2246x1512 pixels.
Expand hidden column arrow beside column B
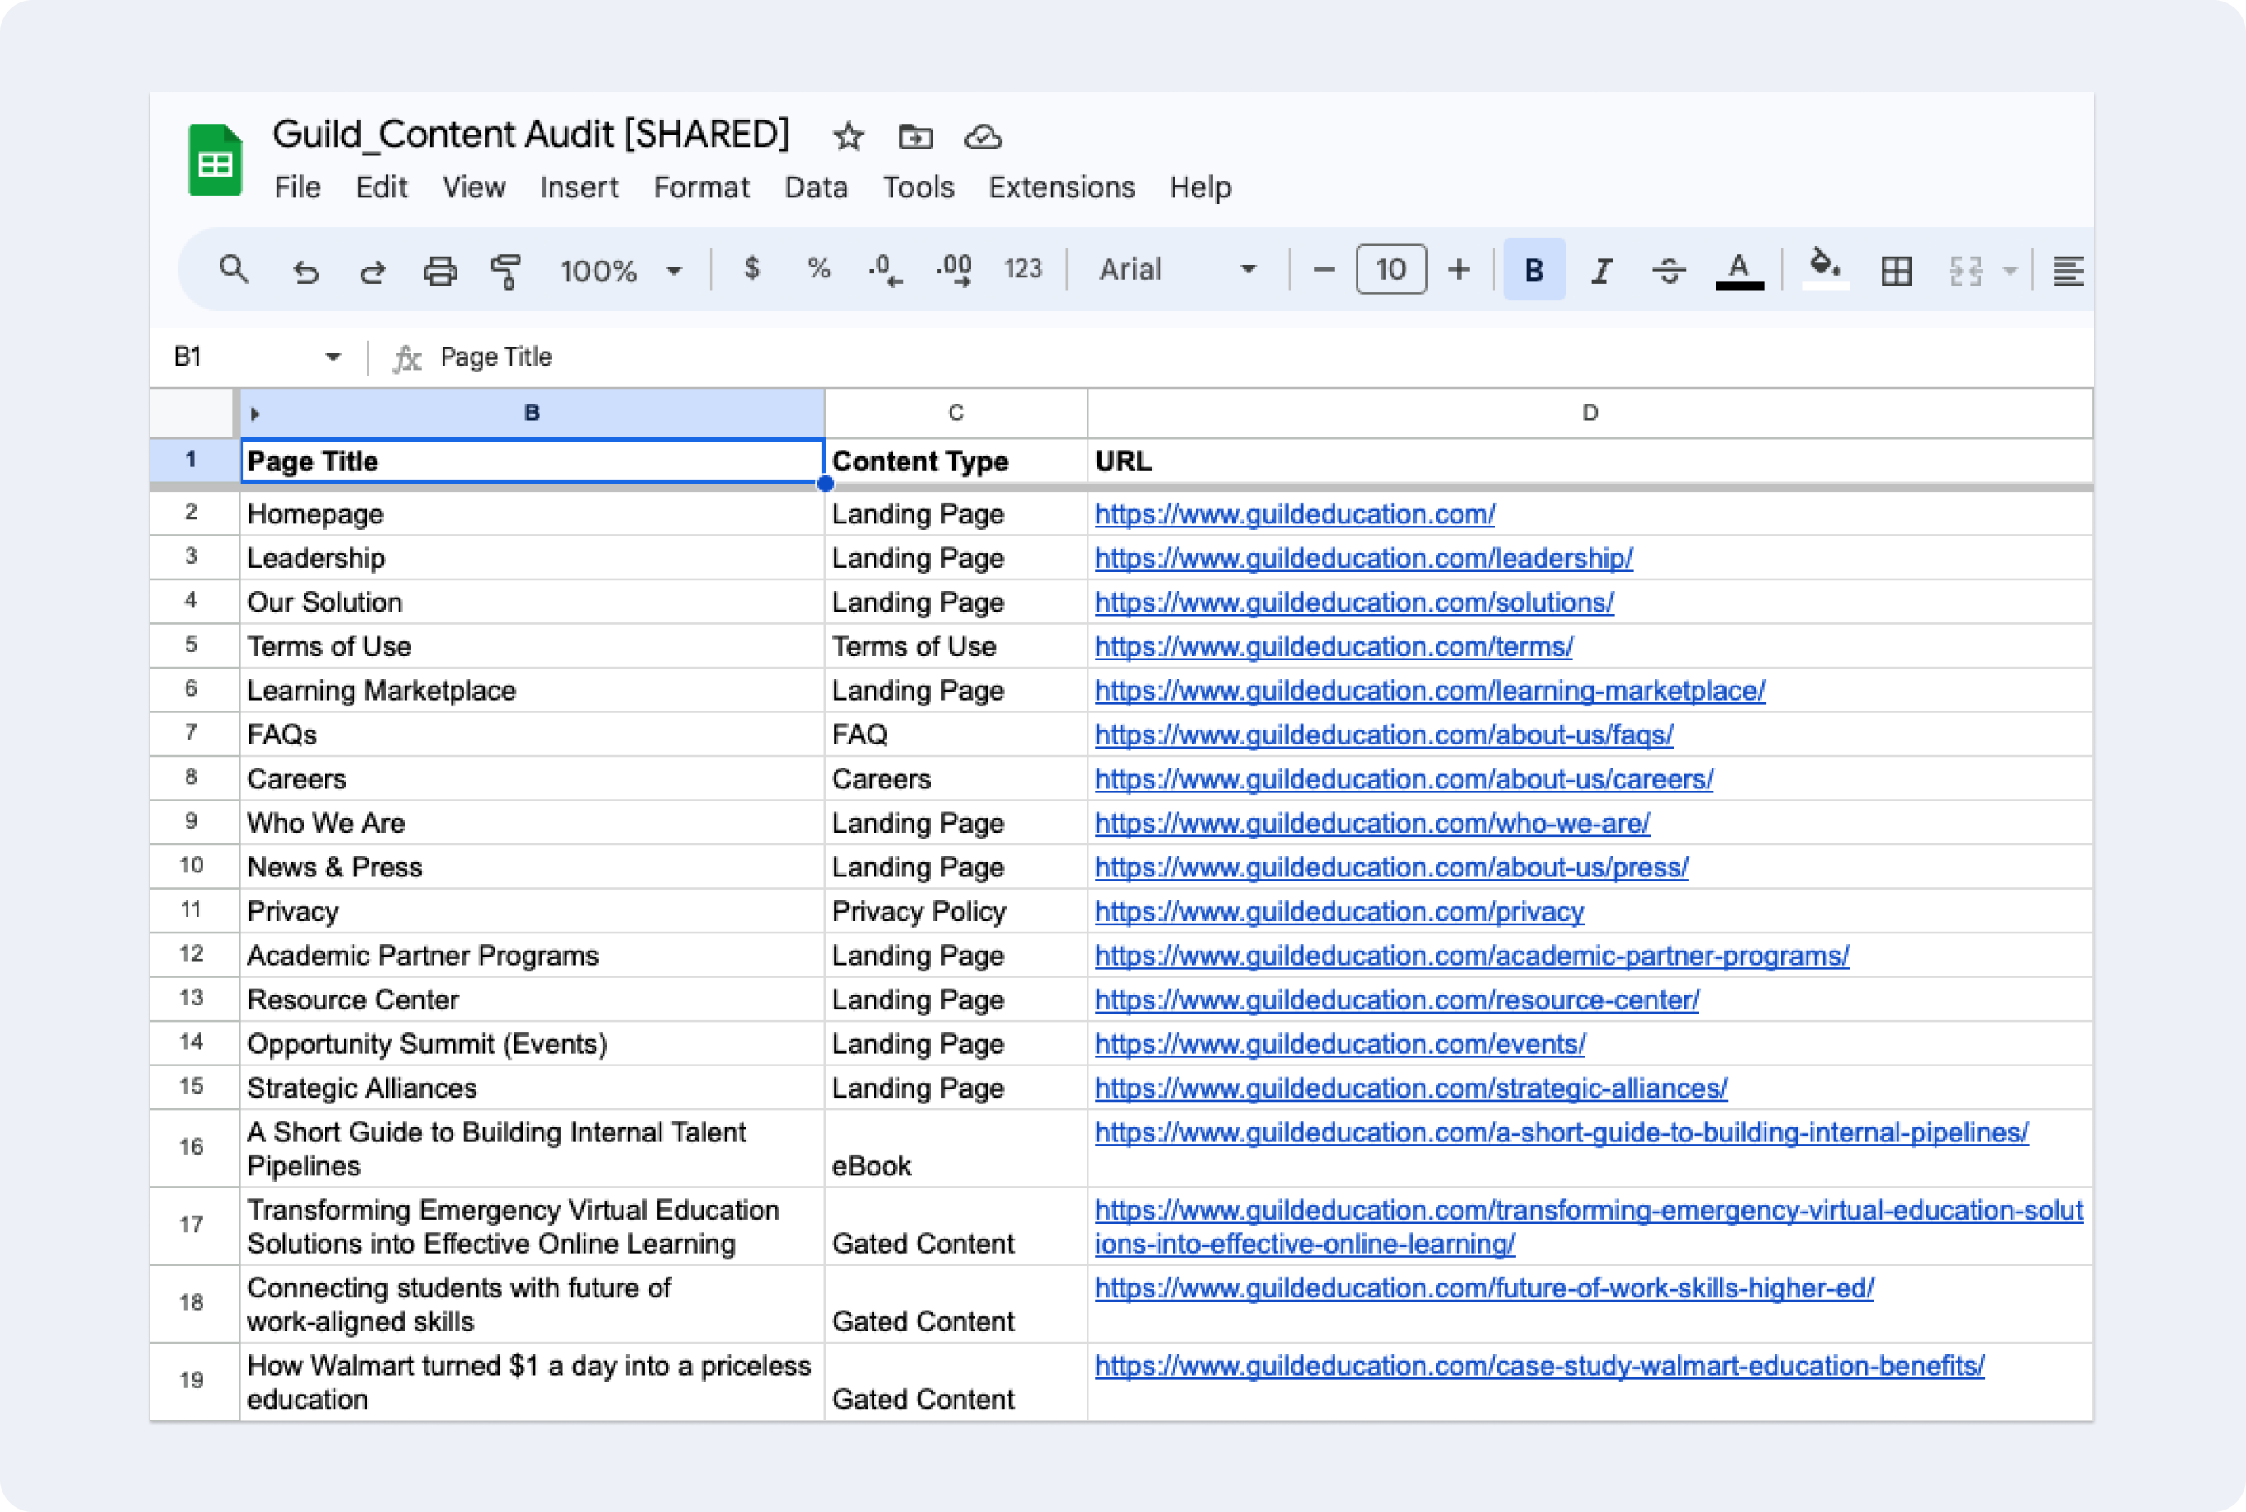click(254, 413)
